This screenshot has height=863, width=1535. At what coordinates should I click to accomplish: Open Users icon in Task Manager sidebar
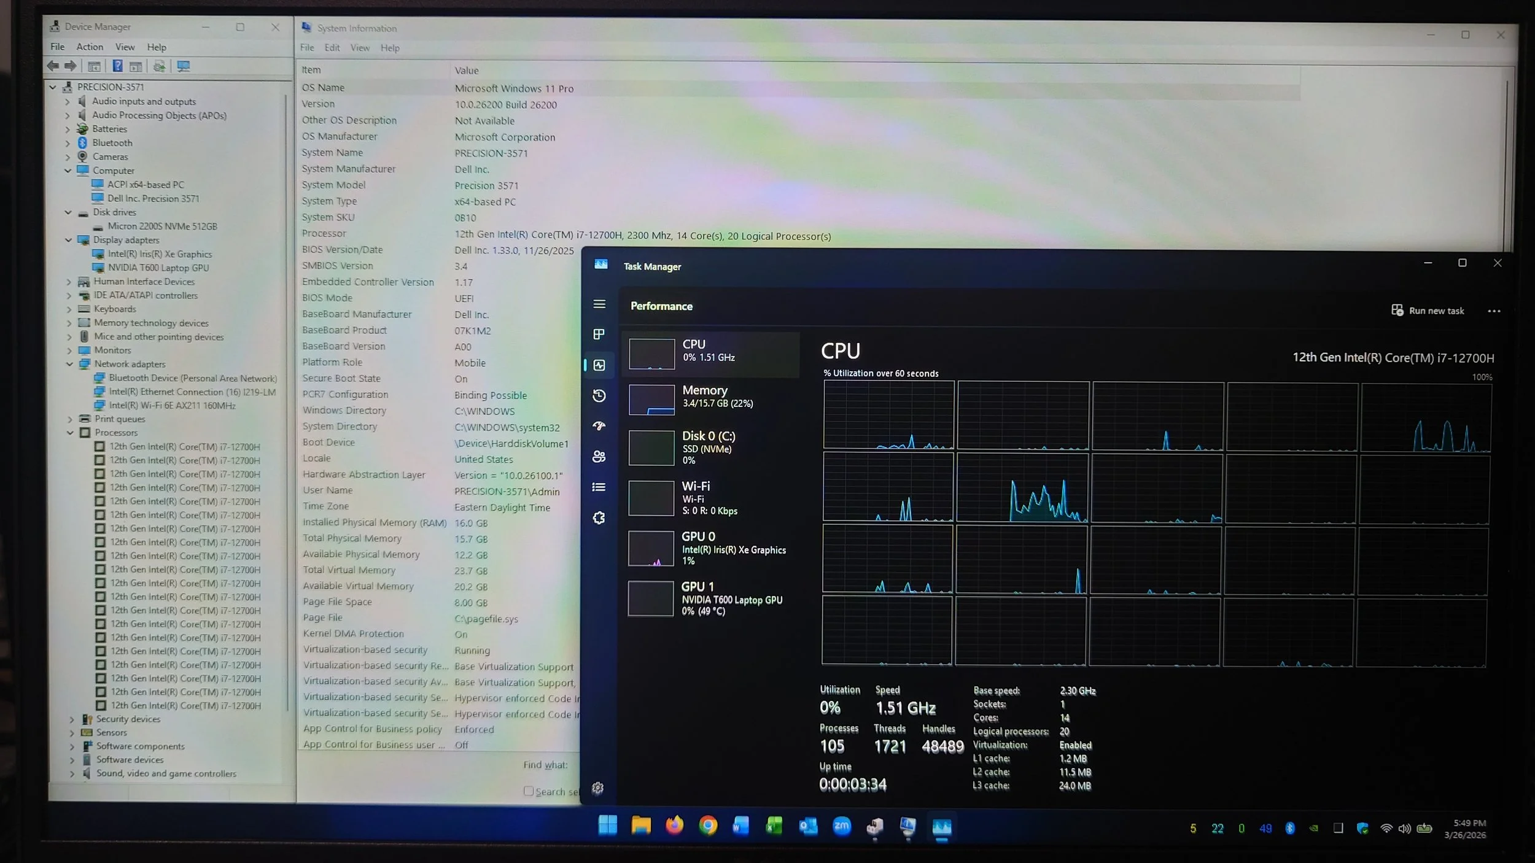[599, 457]
